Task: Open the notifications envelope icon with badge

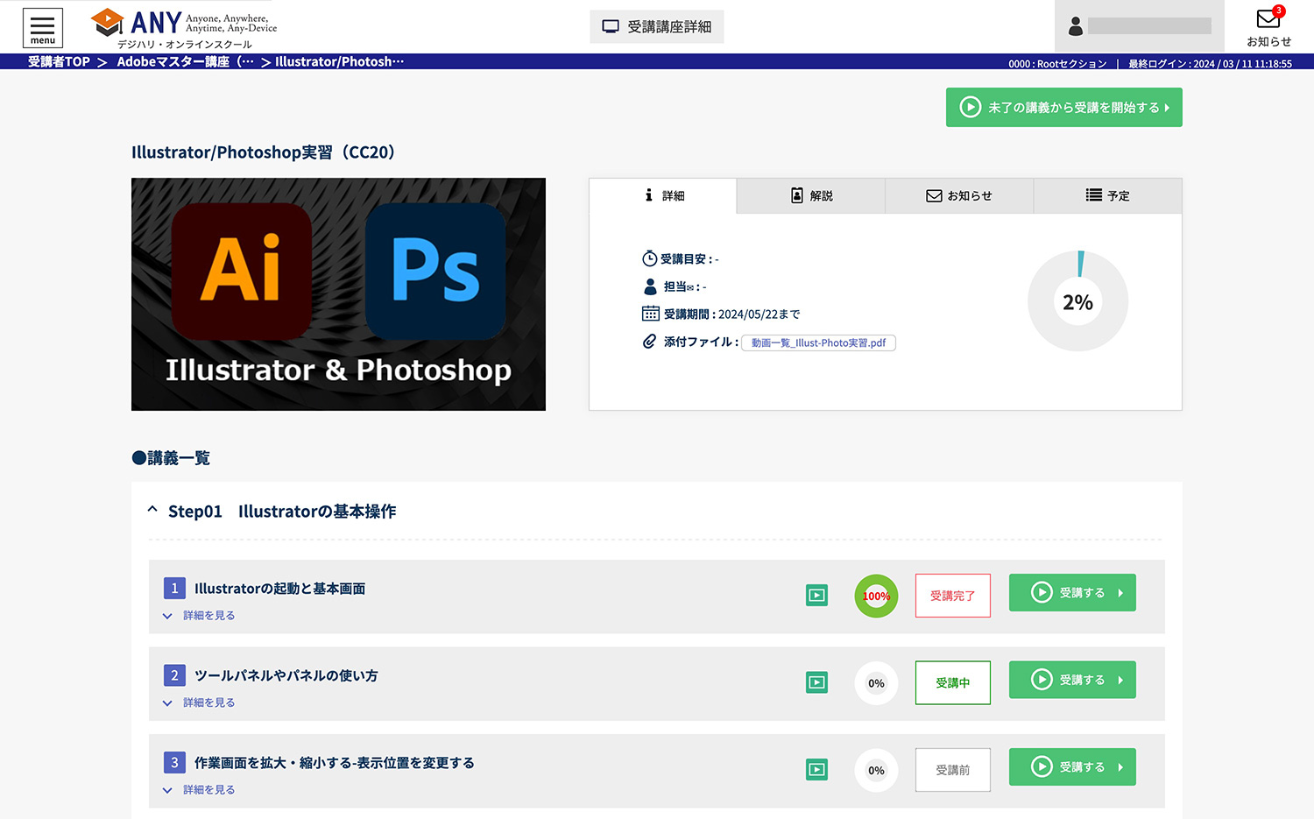Action: coord(1268,19)
